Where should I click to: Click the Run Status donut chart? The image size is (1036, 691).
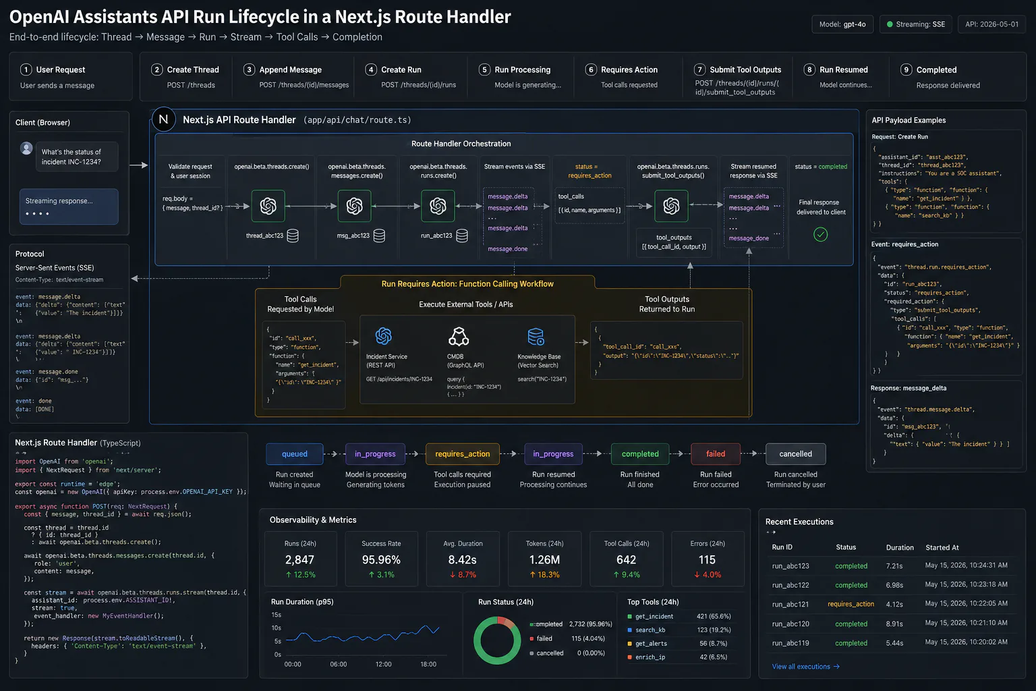tap(498, 640)
